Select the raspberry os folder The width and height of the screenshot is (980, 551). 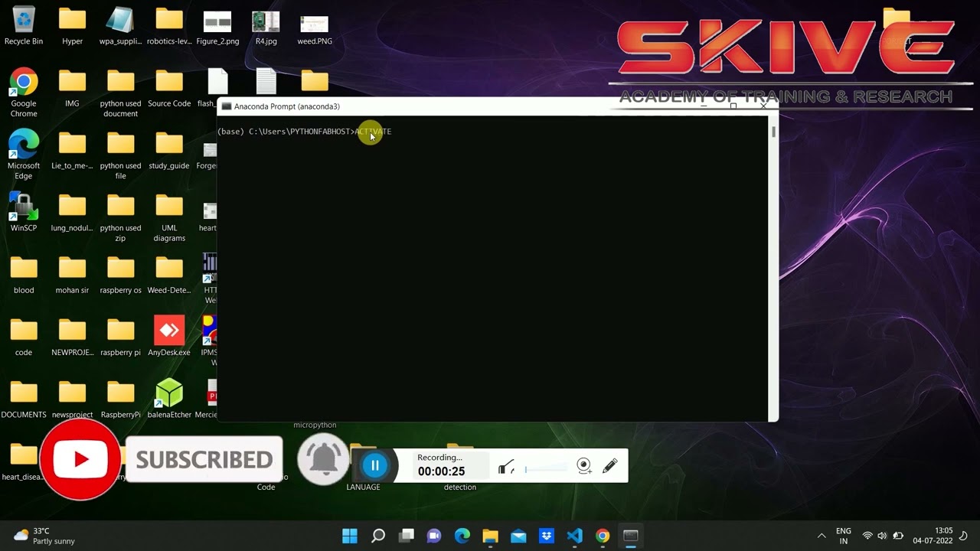pos(120,275)
